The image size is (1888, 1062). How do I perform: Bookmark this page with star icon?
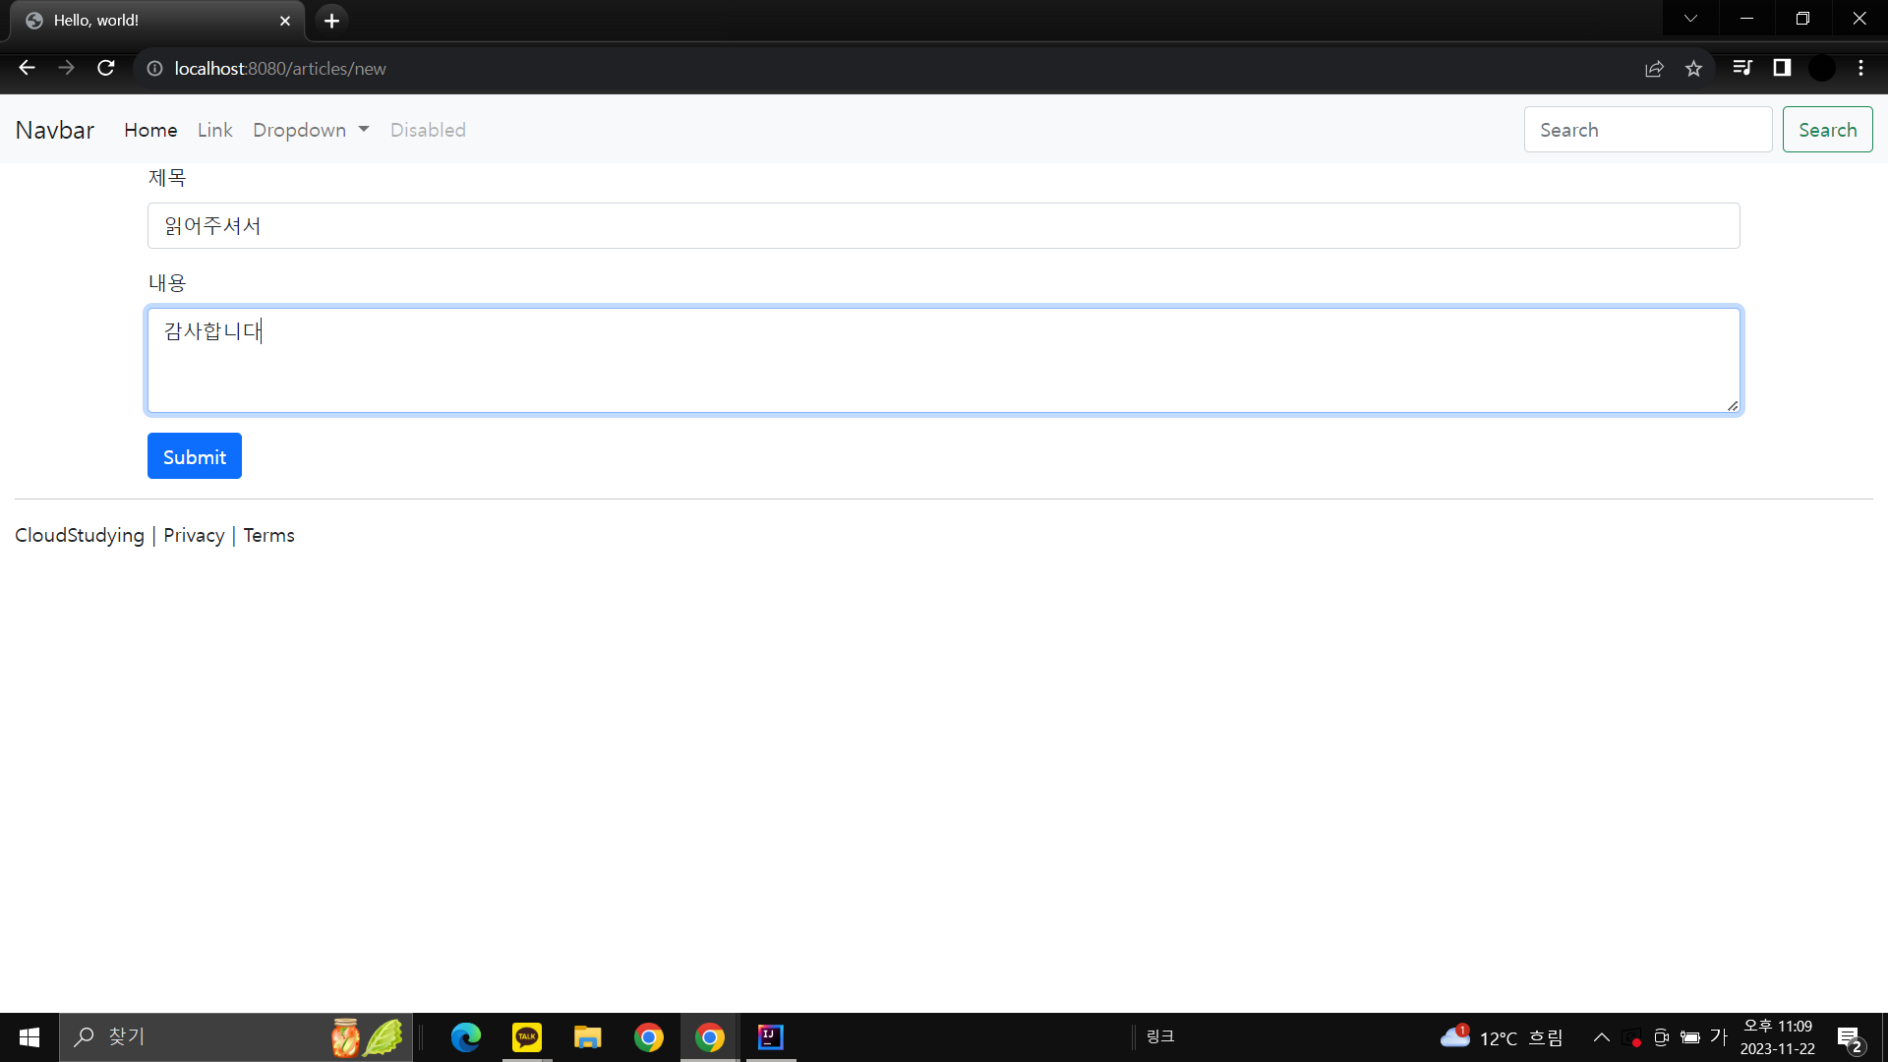click(x=1693, y=68)
